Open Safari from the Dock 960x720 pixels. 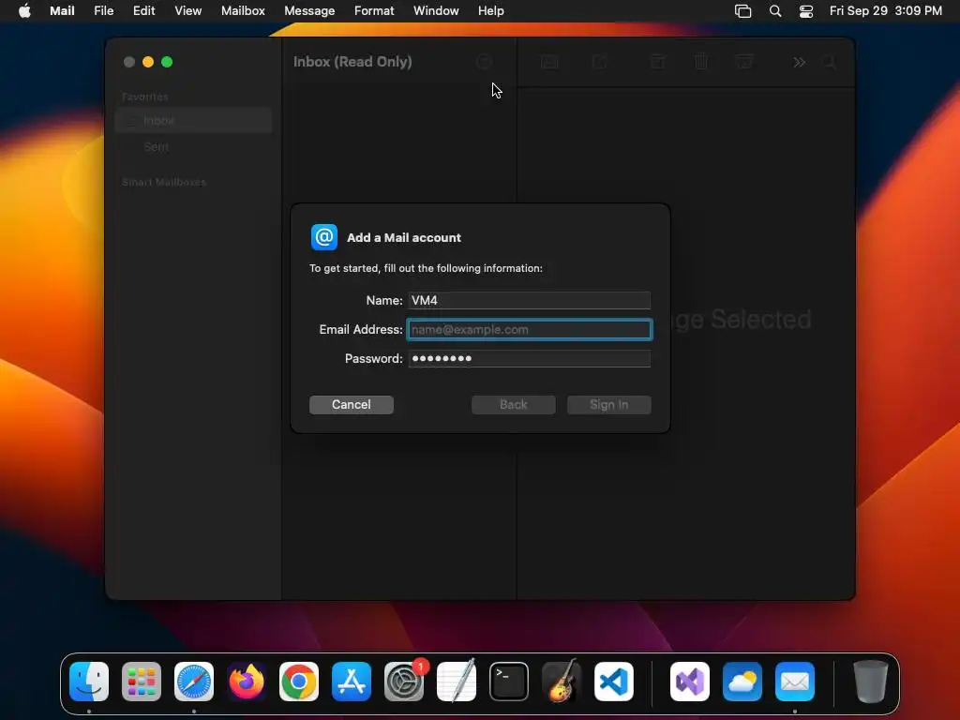click(194, 682)
